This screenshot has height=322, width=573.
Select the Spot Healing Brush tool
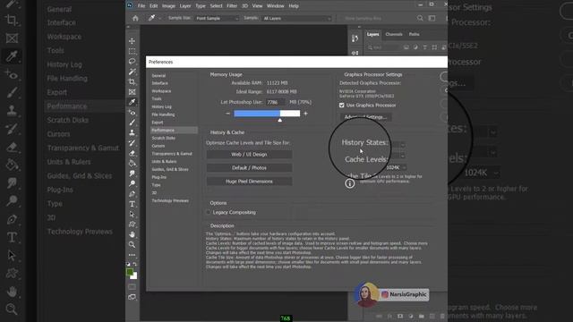pyautogui.click(x=132, y=113)
